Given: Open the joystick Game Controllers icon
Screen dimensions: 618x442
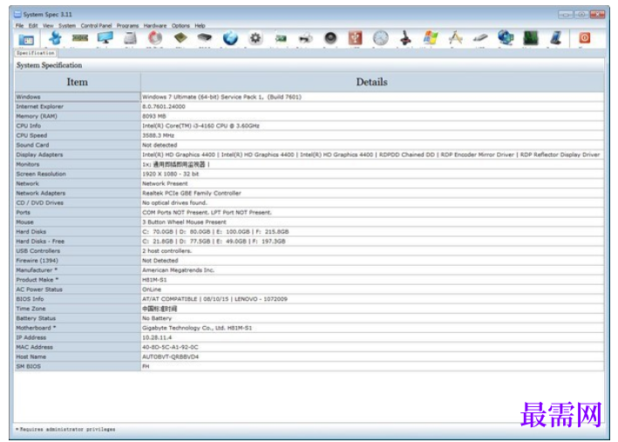Looking at the screenshot, I should click(405, 38).
